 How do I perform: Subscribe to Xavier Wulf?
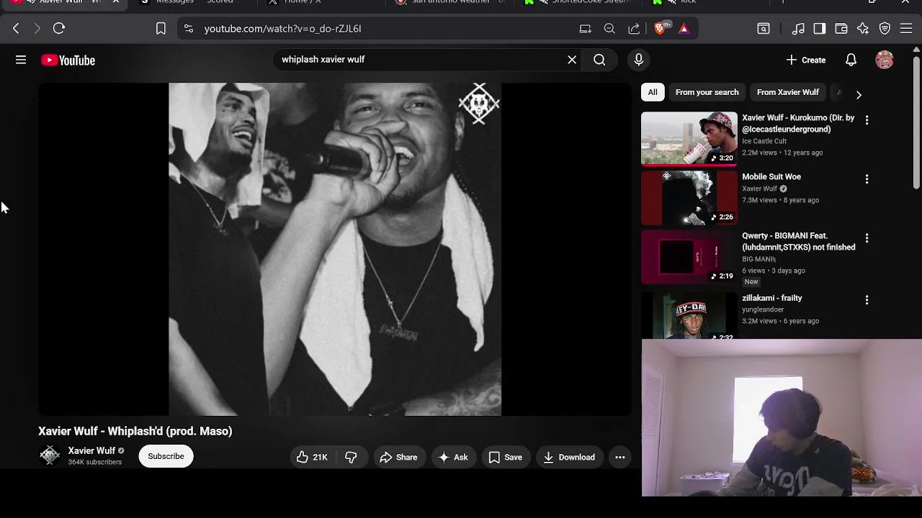click(166, 456)
